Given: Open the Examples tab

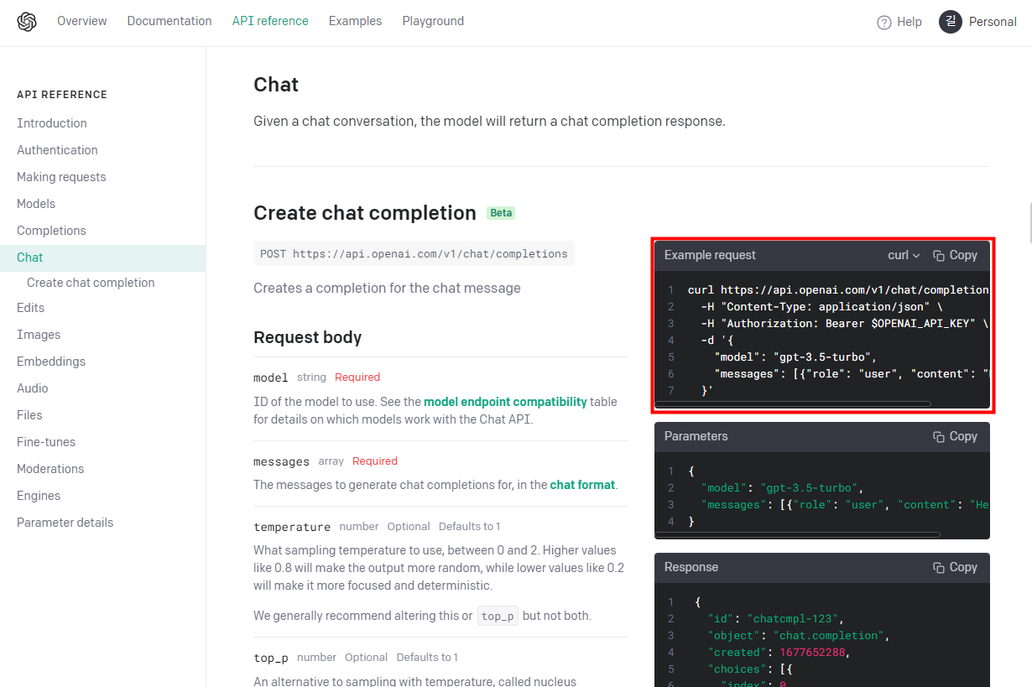Looking at the screenshot, I should (x=355, y=21).
